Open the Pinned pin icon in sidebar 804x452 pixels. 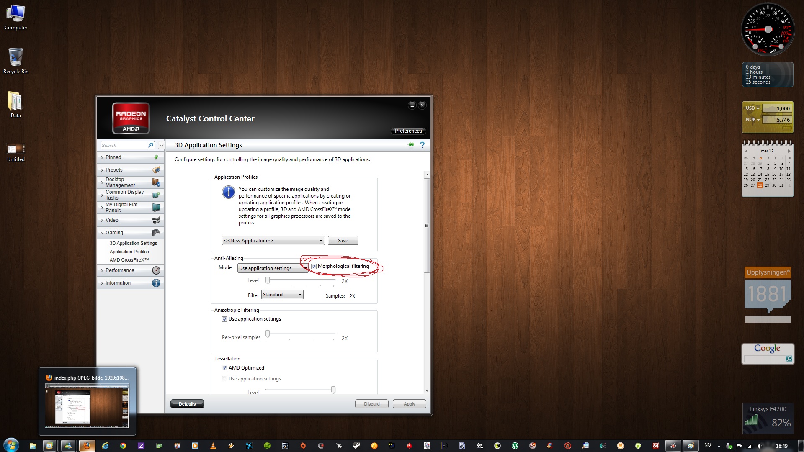pos(156,157)
